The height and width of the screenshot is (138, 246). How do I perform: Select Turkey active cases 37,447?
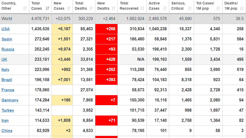(x=161, y=110)
